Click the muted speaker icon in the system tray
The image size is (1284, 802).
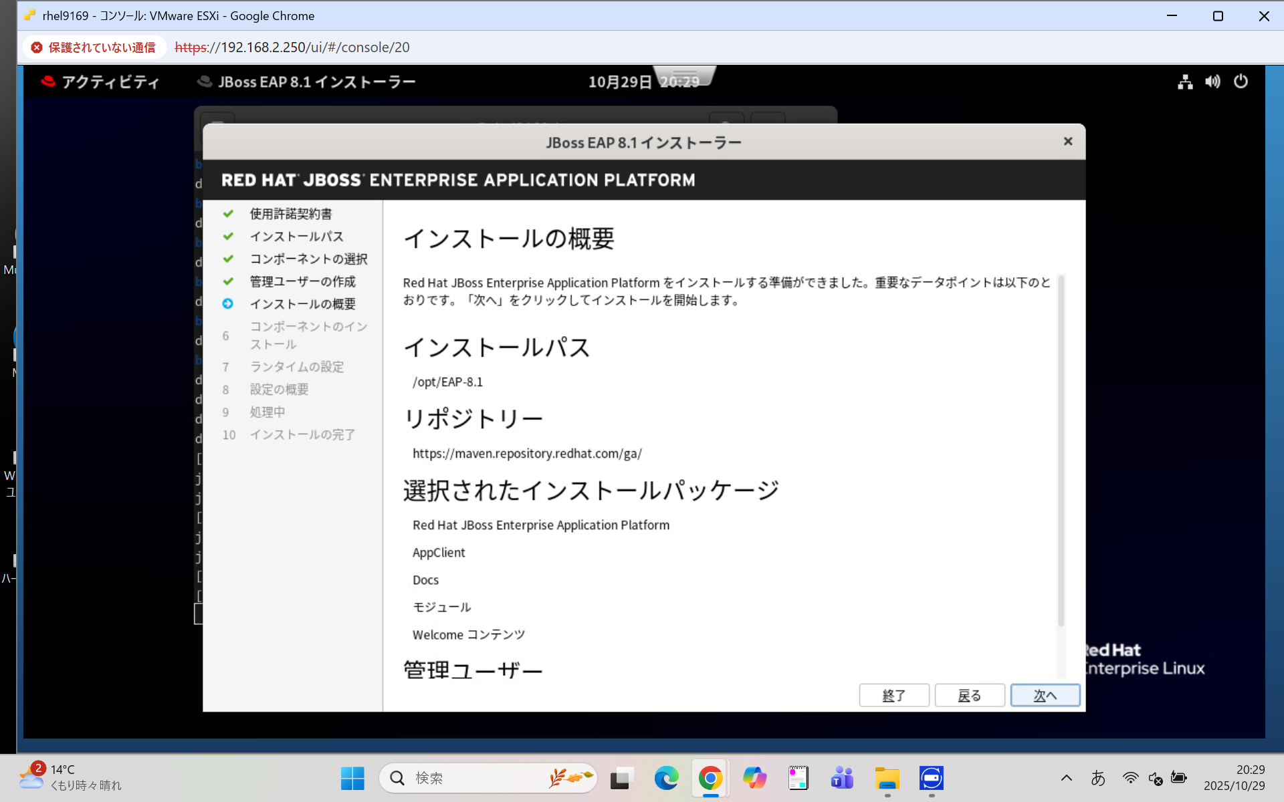1156,778
